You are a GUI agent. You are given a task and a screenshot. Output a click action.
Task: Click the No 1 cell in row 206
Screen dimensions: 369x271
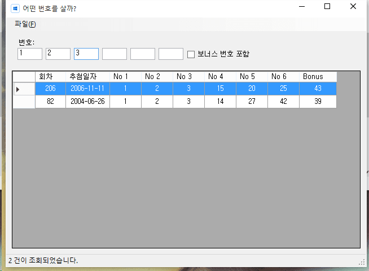pyautogui.click(x=125, y=89)
